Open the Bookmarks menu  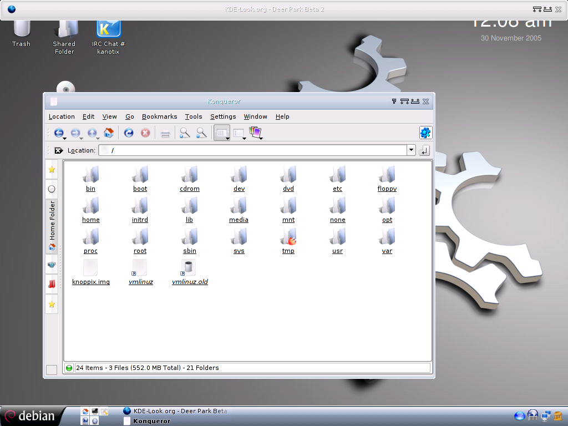[x=159, y=116]
